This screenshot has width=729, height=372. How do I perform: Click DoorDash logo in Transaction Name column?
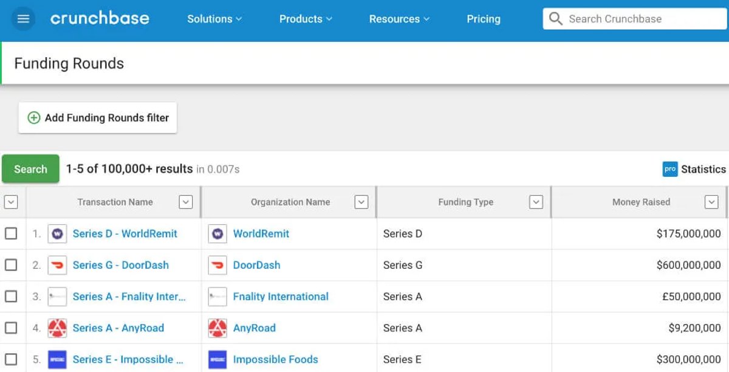[57, 265]
